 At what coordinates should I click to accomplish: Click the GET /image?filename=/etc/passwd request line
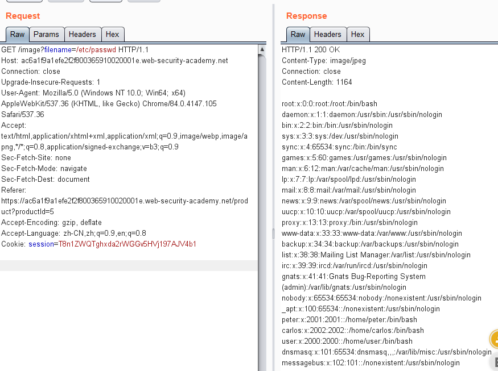coord(75,50)
